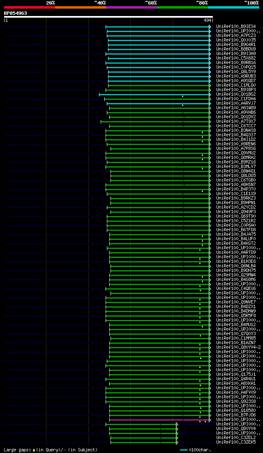Select the UniRef100_B4P3T0 label
The height and width of the screenshot is (453, 263).
coord(236,189)
